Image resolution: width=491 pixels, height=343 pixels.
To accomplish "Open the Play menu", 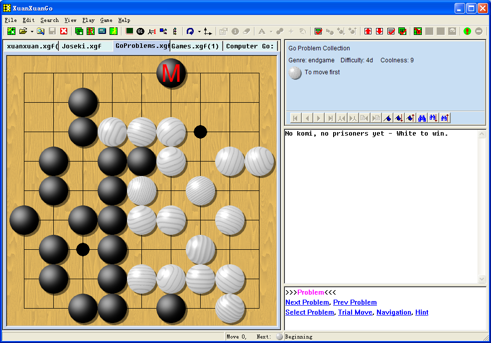I will point(88,20).
